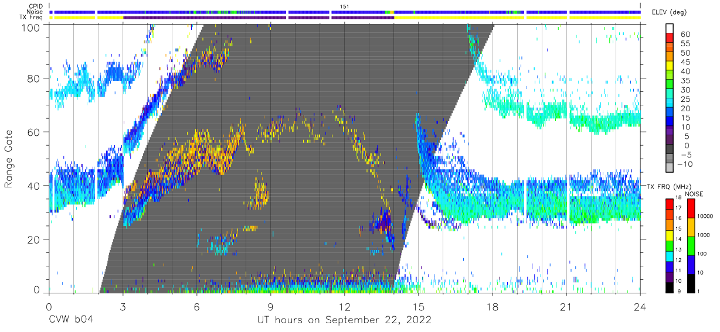
Task: Select the green segment of the NOISE colorbar
Action: (691, 246)
